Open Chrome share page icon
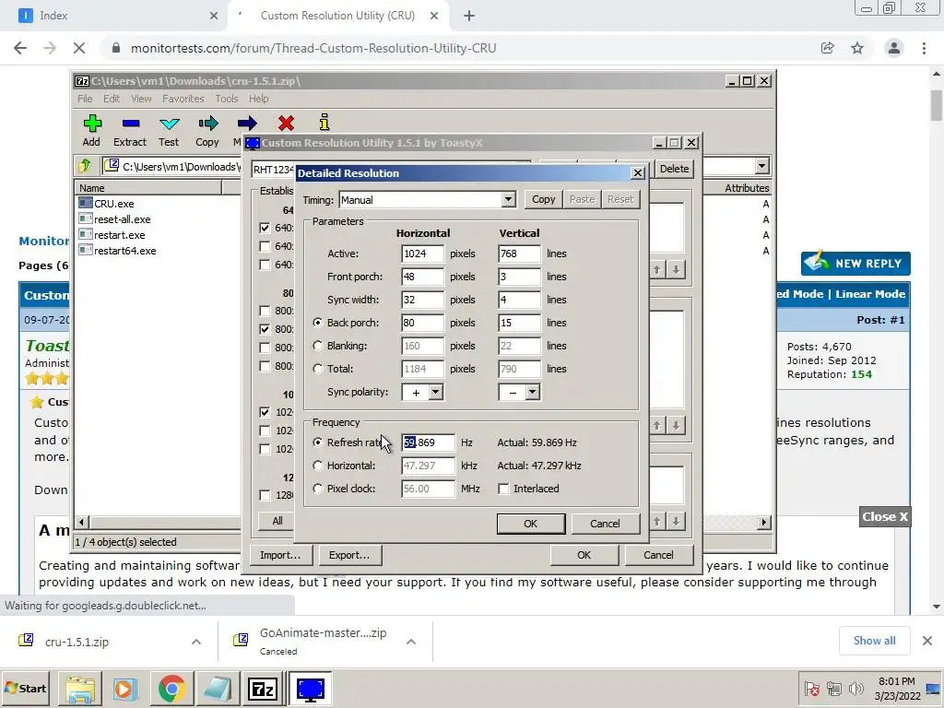This screenshot has width=944, height=708. point(828,48)
